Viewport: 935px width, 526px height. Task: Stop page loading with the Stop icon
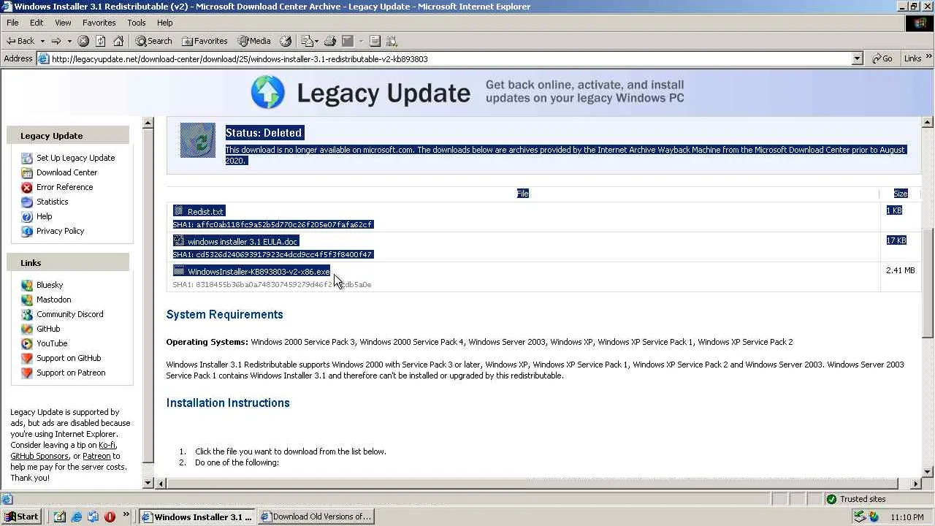83,41
